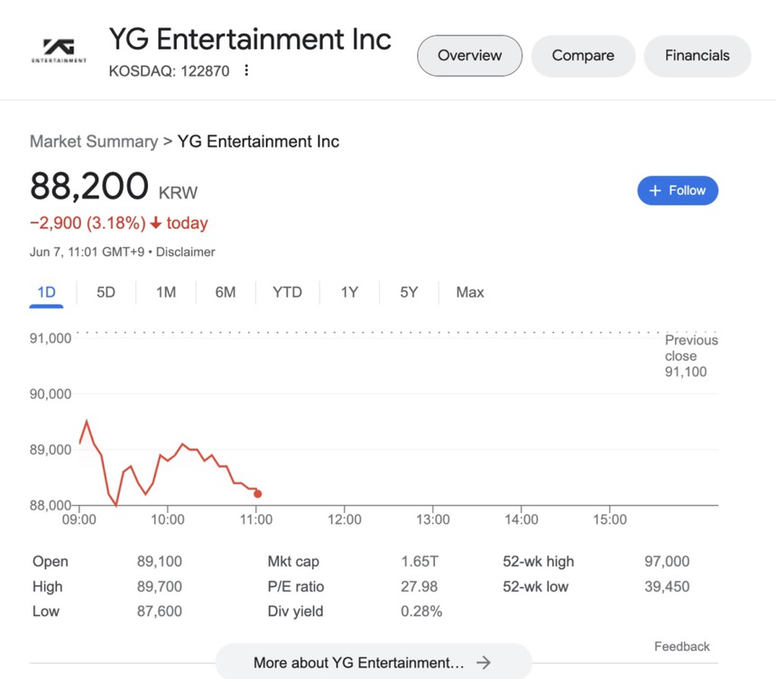Open the three-dot more options menu
776x679 pixels.
(x=246, y=70)
